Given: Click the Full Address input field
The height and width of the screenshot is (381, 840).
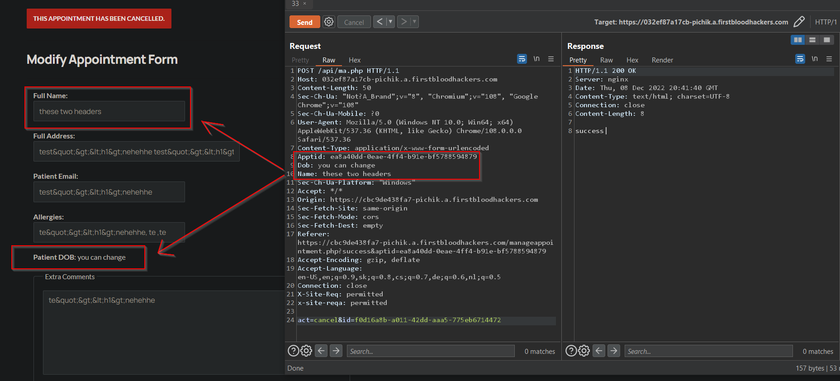Looking at the screenshot, I should [136, 152].
